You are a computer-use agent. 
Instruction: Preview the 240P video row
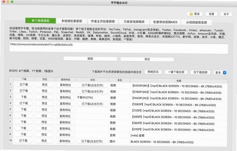click(x=44, y=128)
